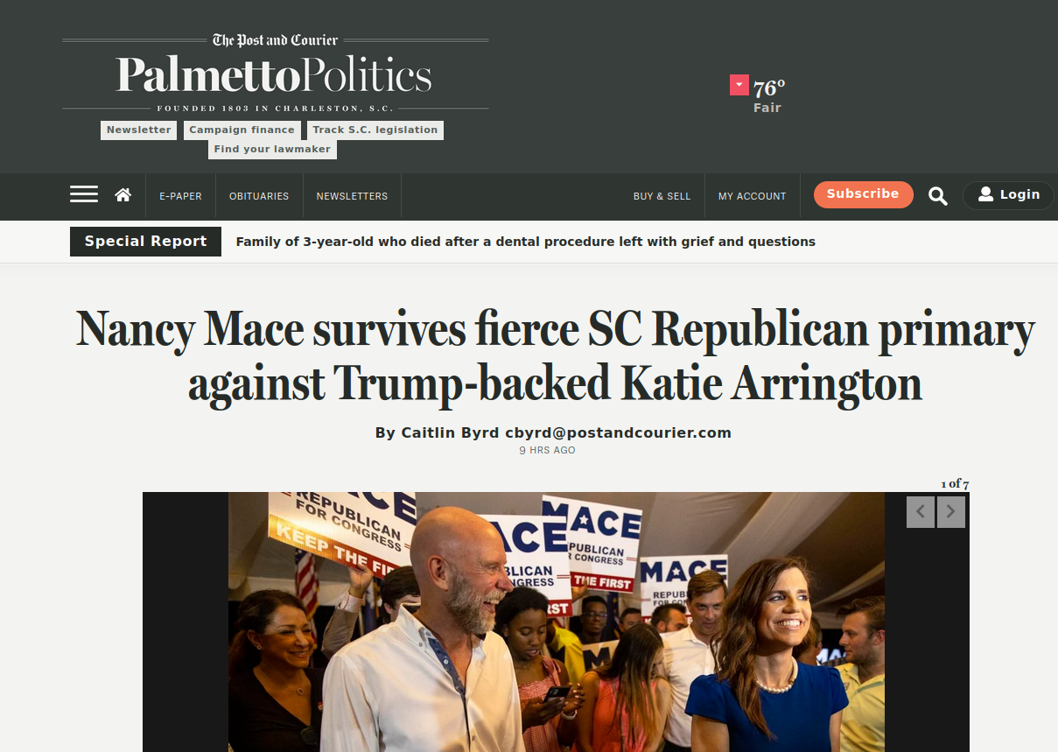This screenshot has height=752, width=1058.
Task: Open the search magnifier icon
Action: [x=938, y=196]
